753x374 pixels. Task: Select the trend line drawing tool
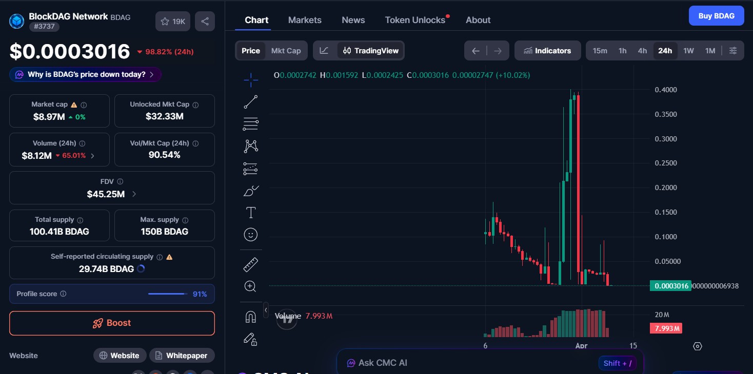click(250, 101)
